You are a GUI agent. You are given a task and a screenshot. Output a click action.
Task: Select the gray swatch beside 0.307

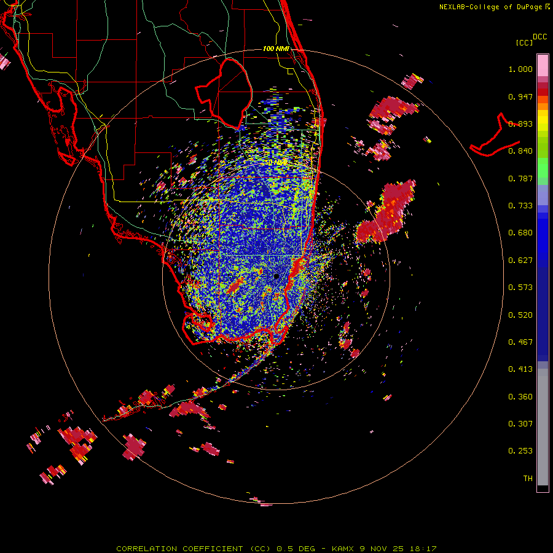pyautogui.click(x=543, y=427)
